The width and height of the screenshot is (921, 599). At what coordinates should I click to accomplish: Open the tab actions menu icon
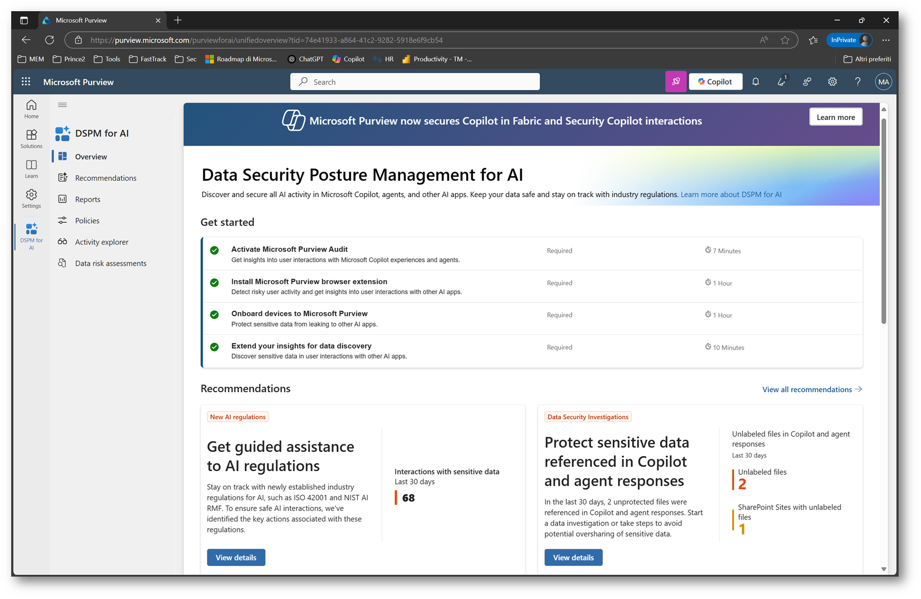(24, 20)
